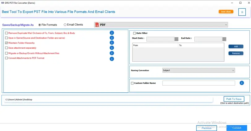Viewport: 251px width, 131px height.
Task: Enable the Date Filter checkbox
Action: tap(134, 33)
